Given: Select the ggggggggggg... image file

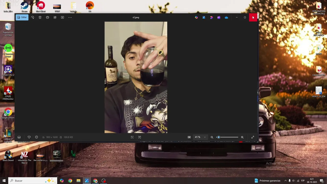Looking at the screenshot, I should 57,156.
